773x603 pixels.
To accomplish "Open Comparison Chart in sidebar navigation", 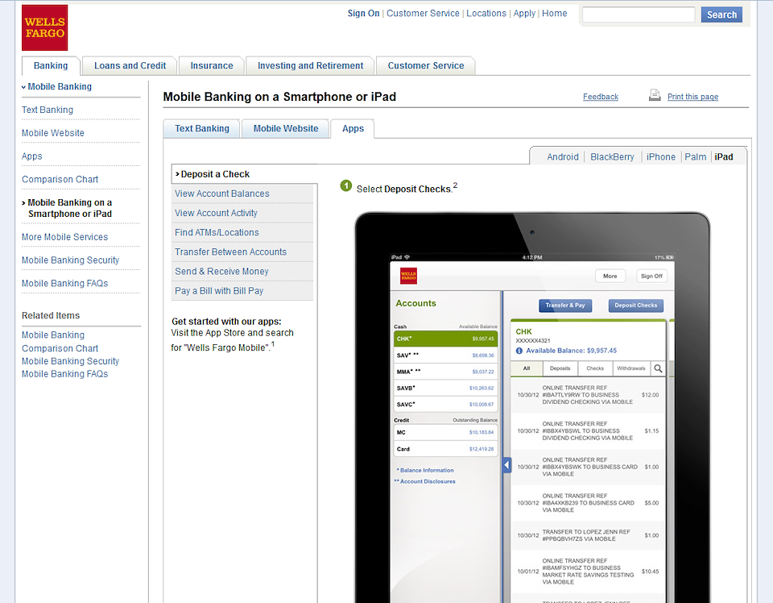I will (x=60, y=180).
